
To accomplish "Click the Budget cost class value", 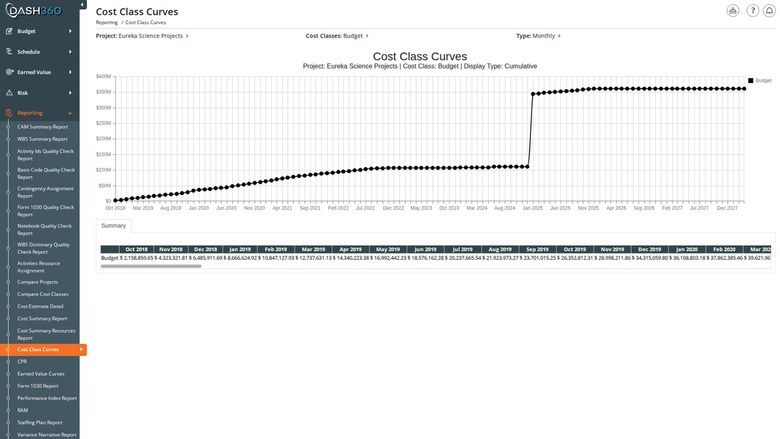I will tap(353, 36).
